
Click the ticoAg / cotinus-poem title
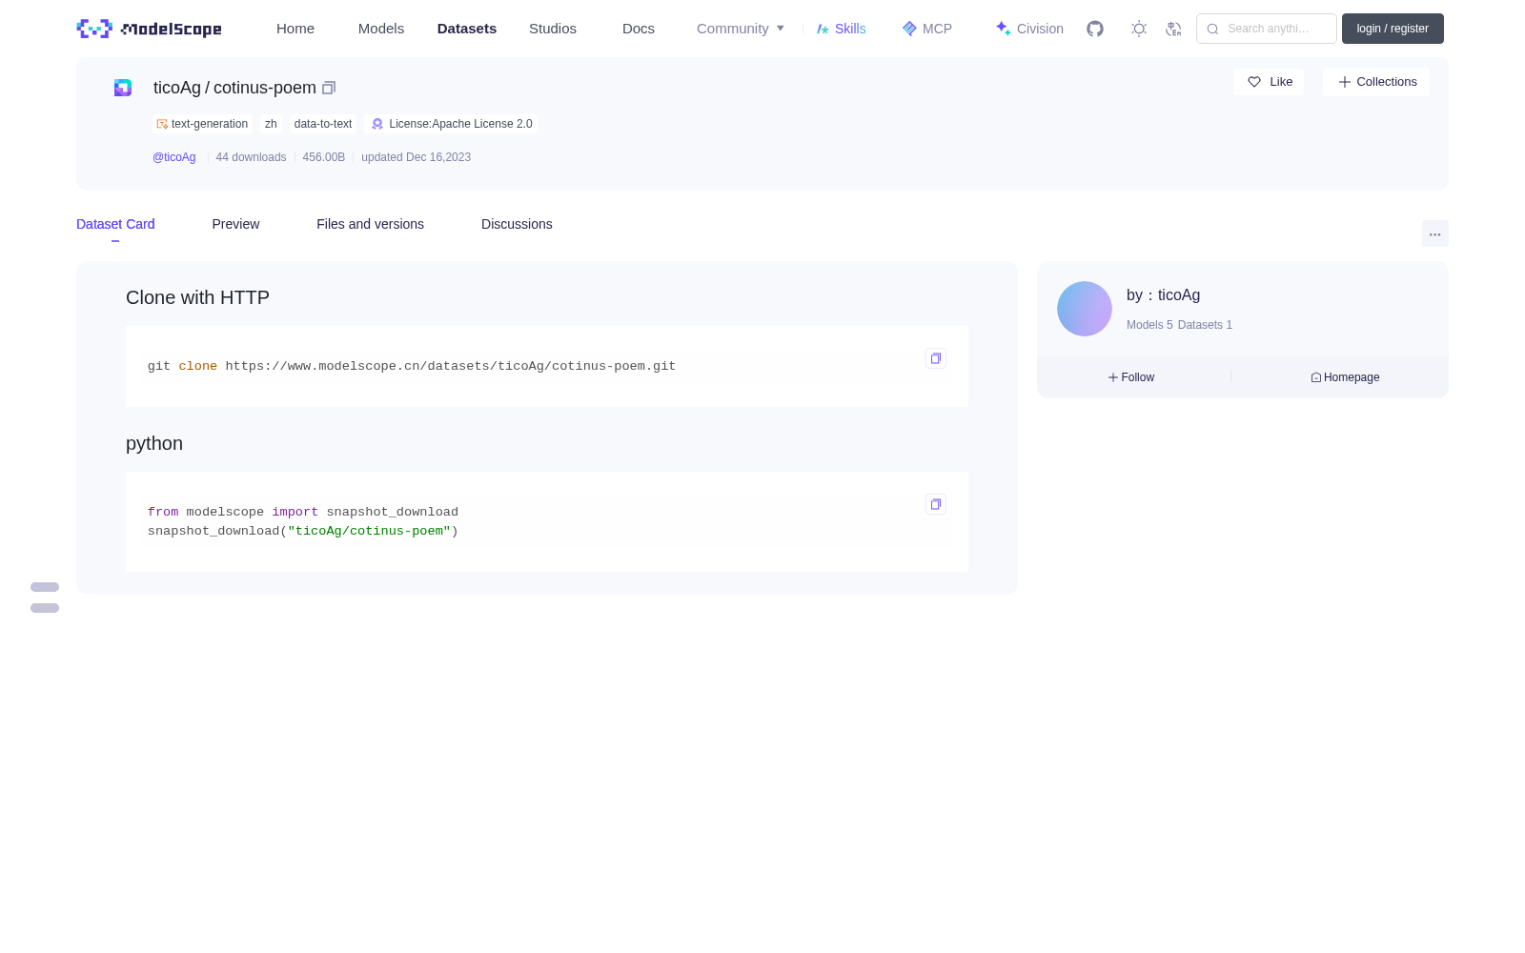coord(234,88)
